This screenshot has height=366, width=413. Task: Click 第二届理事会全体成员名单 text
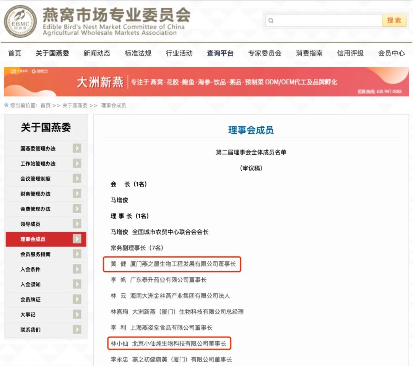pos(251,152)
